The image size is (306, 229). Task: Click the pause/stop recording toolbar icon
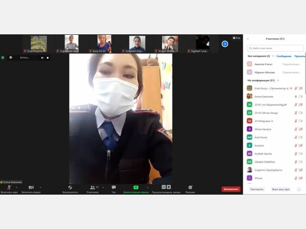pyautogui.click(x=166, y=187)
